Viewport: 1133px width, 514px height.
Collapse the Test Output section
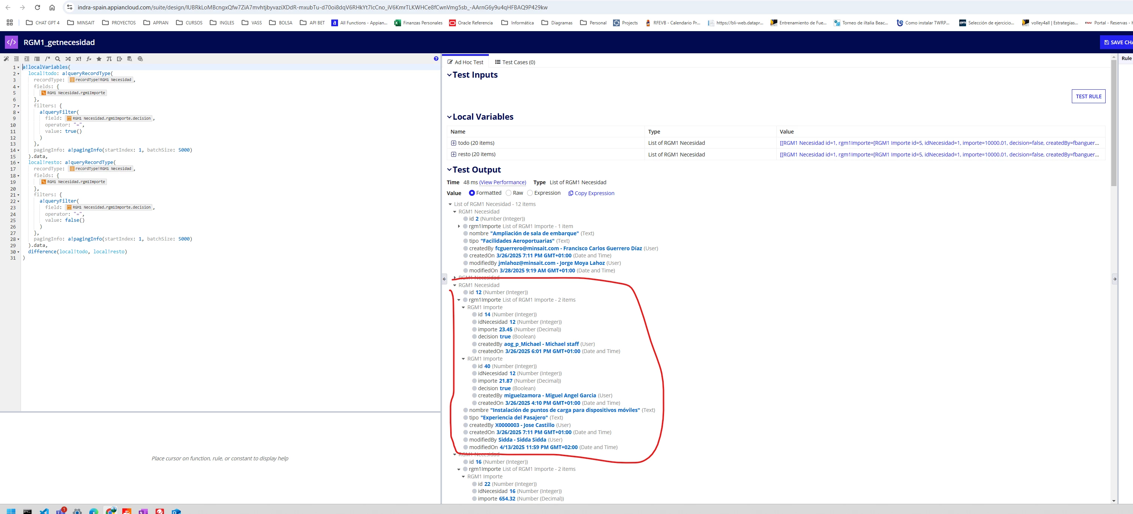[x=449, y=170]
